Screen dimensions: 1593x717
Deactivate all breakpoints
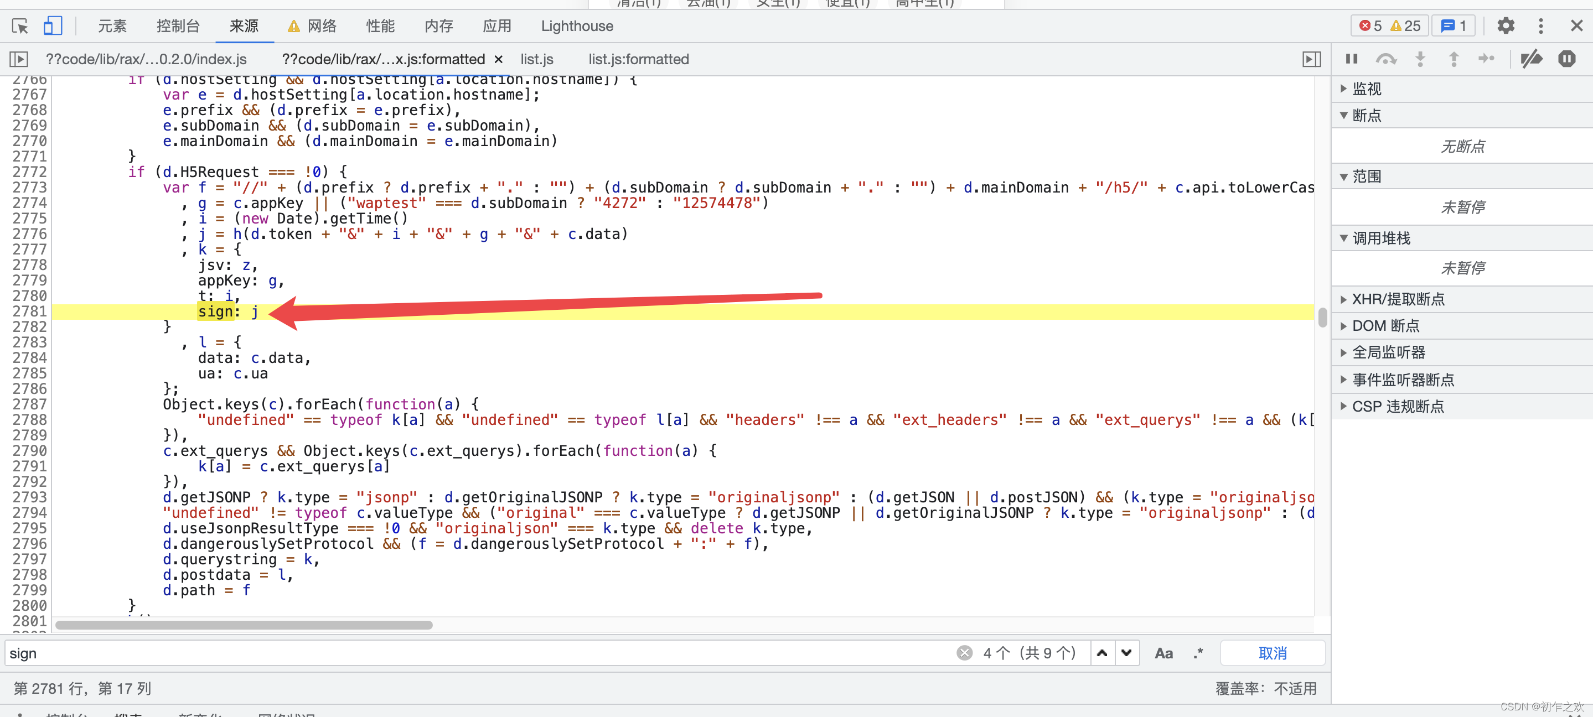click(x=1532, y=59)
